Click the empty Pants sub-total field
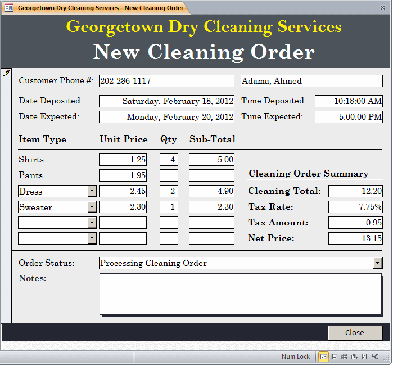Viewport: 393px width, 366px height. 211,175
